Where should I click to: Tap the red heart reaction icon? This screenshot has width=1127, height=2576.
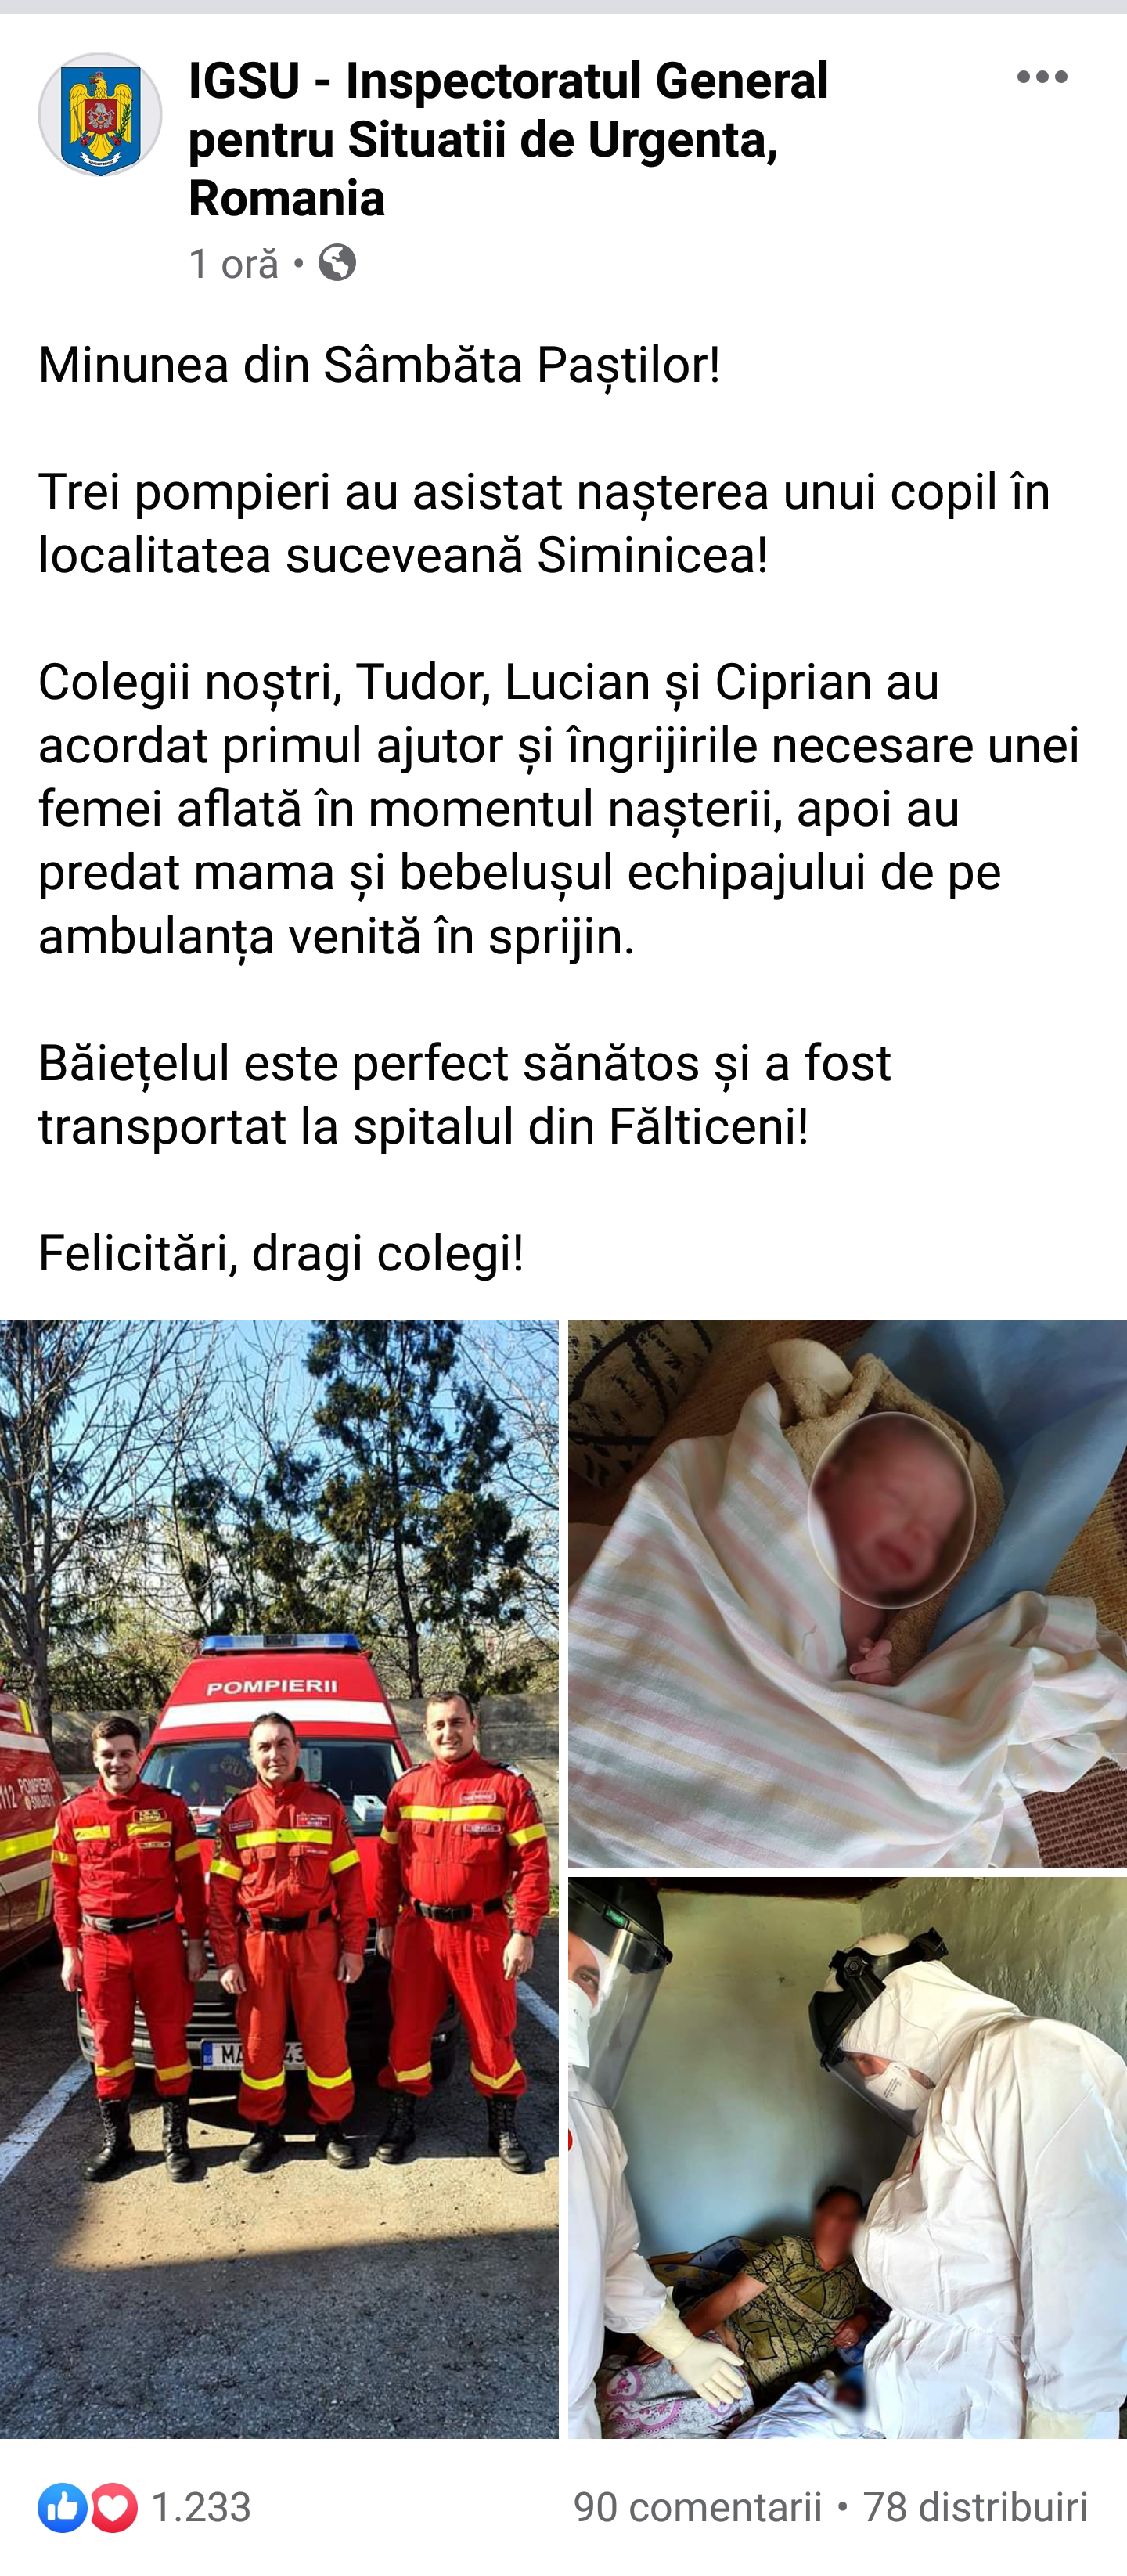pos(113,2508)
